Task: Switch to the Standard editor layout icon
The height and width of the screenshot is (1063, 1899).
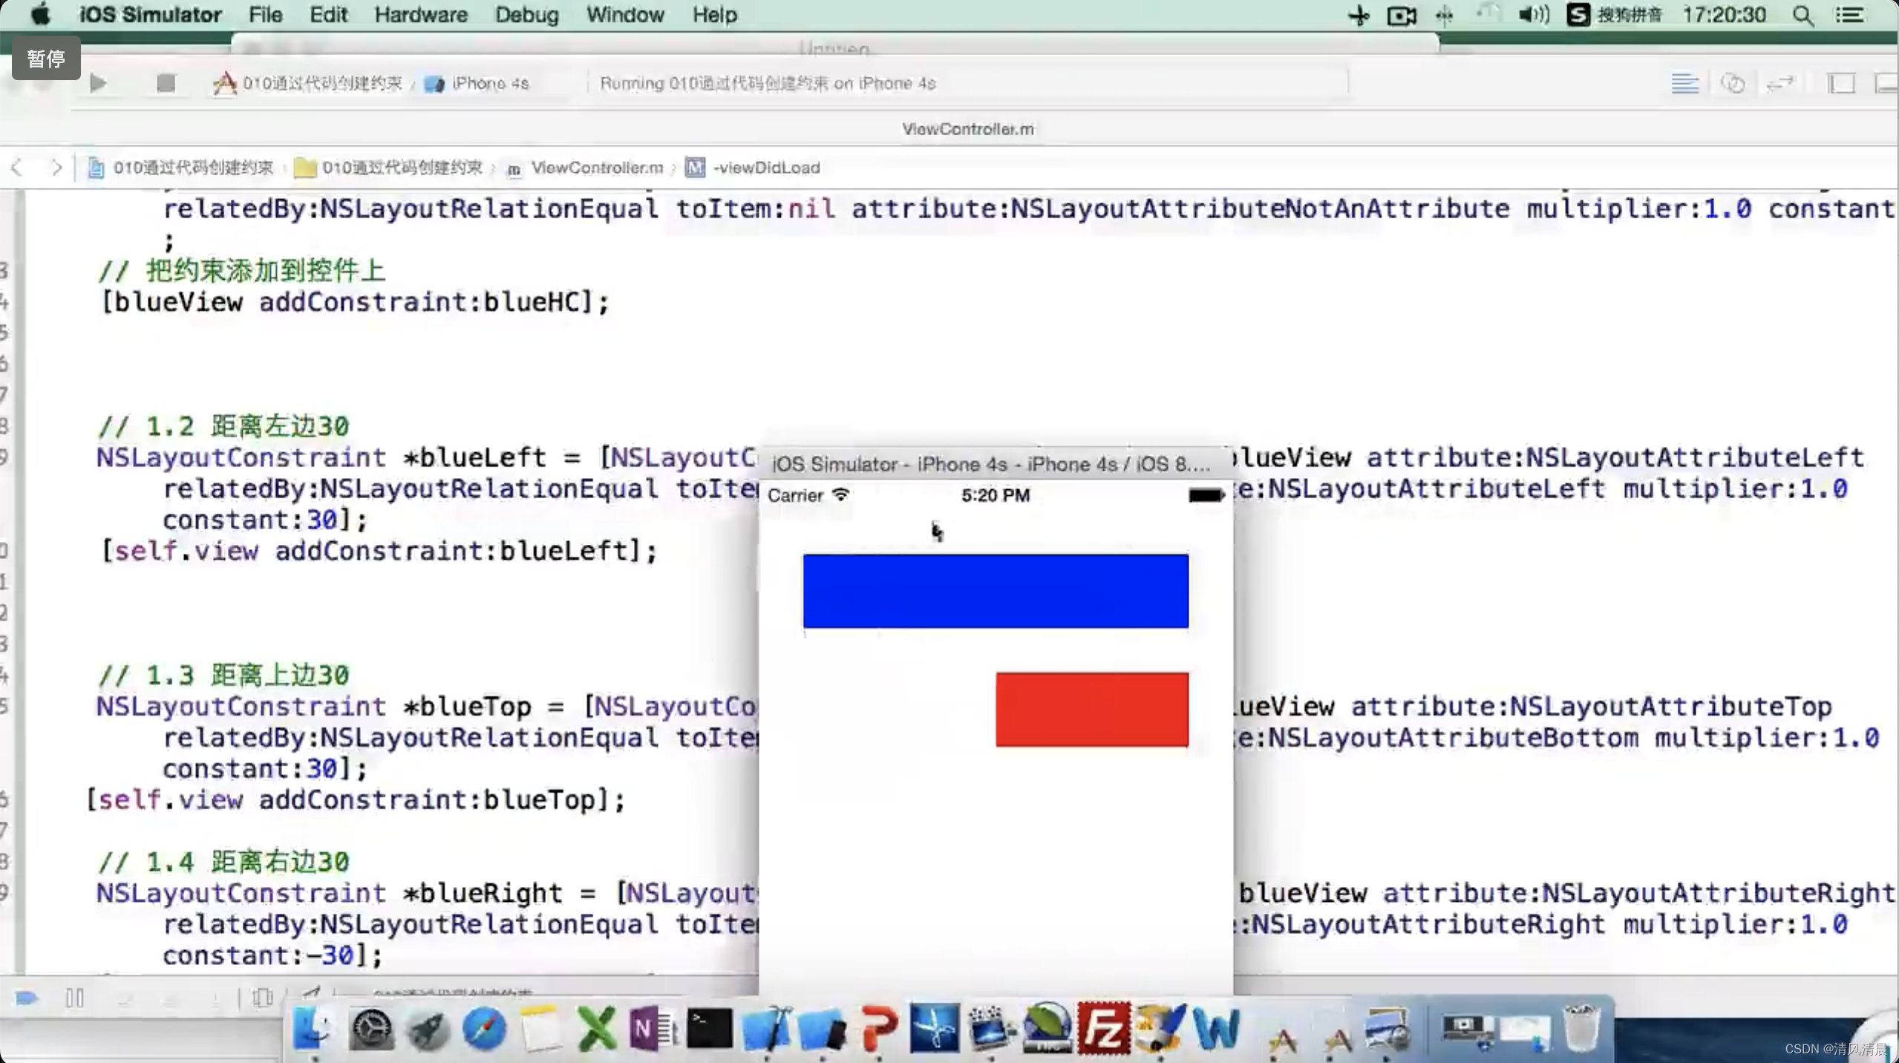Action: (x=1684, y=83)
